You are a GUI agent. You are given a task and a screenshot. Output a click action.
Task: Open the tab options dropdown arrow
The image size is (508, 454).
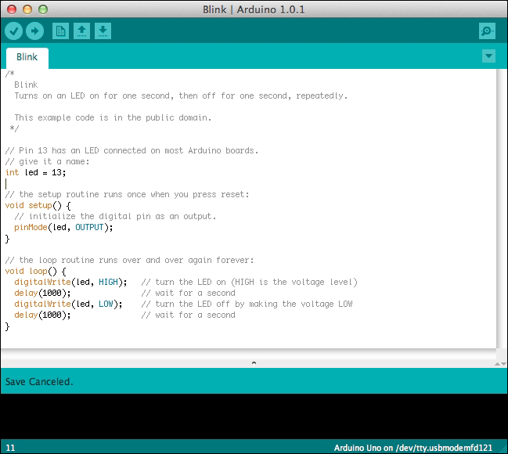[488, 56]
